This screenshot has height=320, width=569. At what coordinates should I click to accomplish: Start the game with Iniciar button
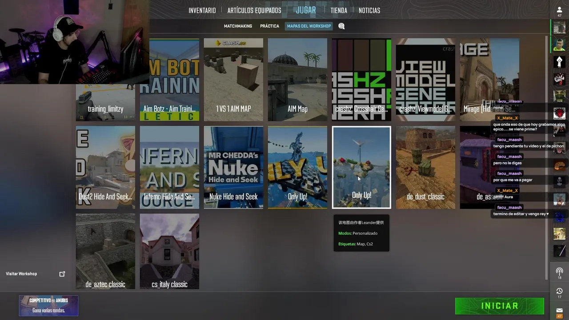[x=500, y=306]
